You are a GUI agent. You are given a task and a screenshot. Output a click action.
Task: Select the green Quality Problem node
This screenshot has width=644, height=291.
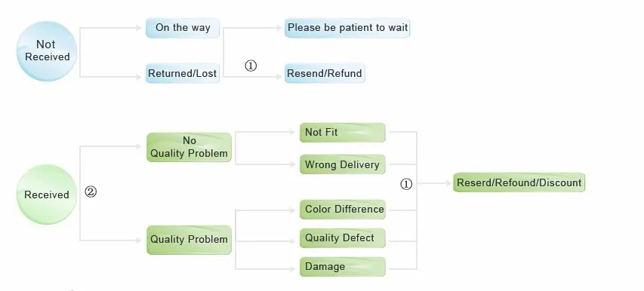189,240
